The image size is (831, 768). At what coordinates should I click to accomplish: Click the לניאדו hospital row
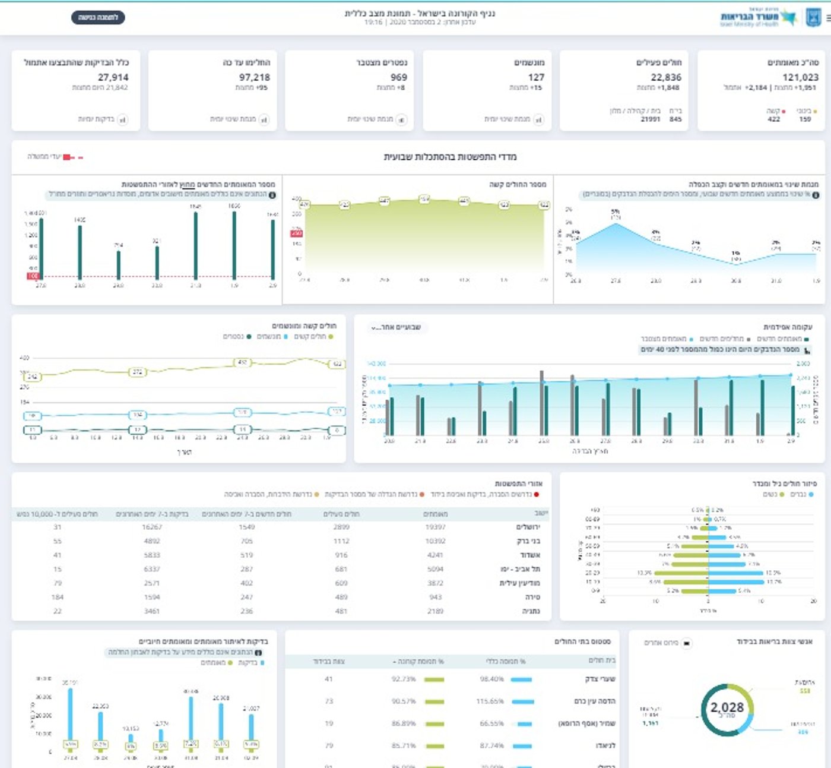coord(452,745)
